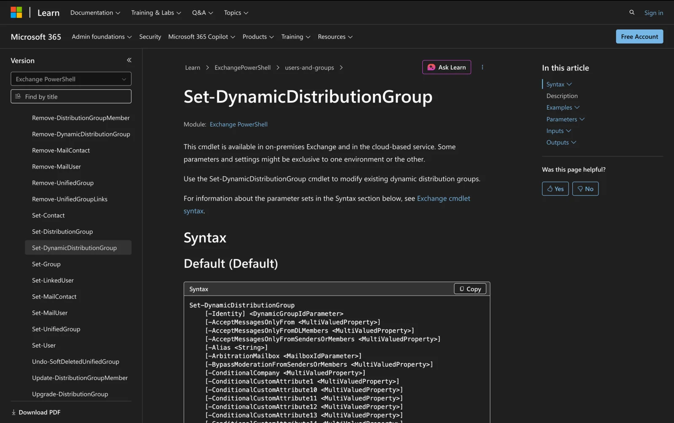This screenshot has height=423, width=674.
Task: Expand Outputs in article outline
Action: pos(561,143)
